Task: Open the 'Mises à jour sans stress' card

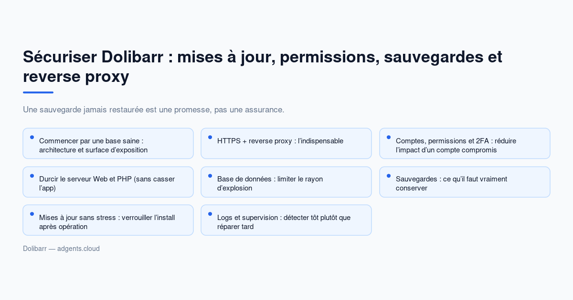Action: (x=108, y=220)
